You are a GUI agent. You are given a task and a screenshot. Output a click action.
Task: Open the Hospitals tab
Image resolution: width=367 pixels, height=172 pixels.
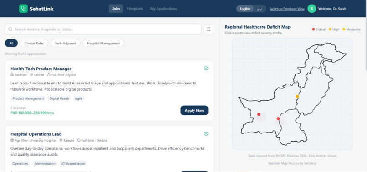coord(135,9)
